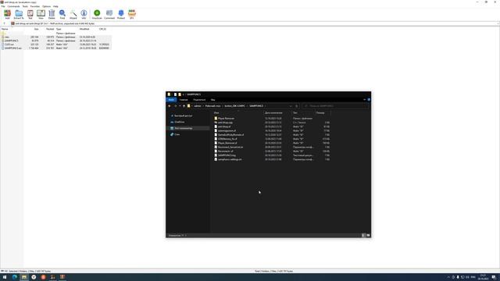This screenshot has height=281, width=500.
Task: Click the Find magnifier toolbar icon
Action: tap(62, 14)
